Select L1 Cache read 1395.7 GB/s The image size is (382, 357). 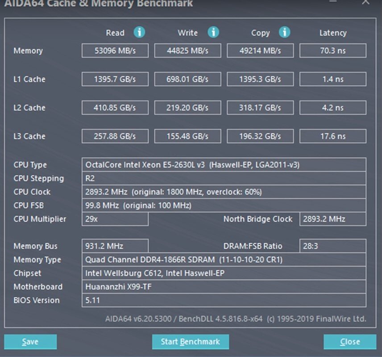tap(115, 79)
